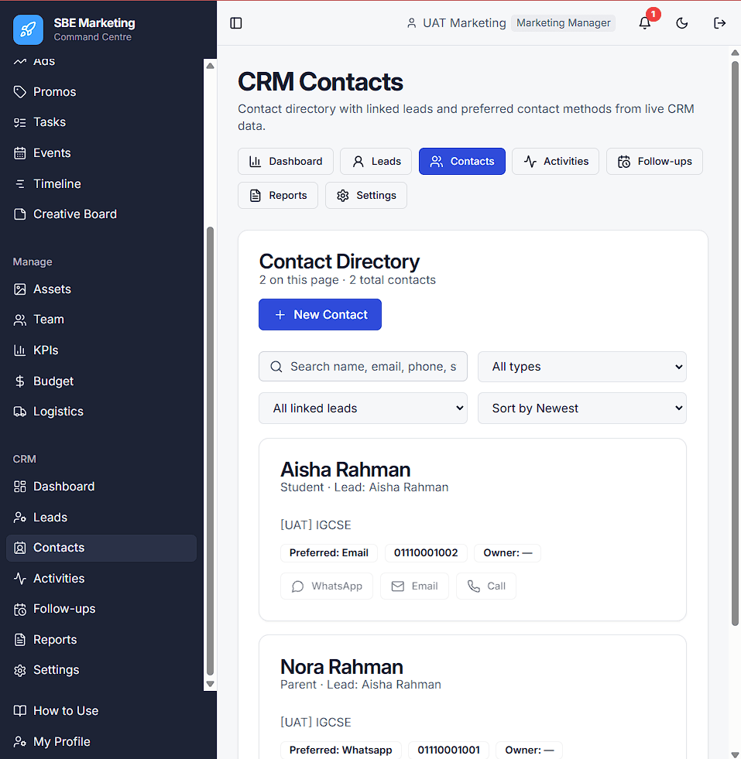
Task: Switch to the Leads tab
Action: (376, 161)
